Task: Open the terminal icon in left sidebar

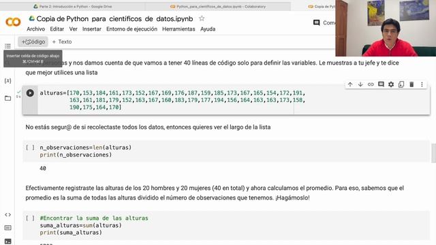Action: pos(7,241)
